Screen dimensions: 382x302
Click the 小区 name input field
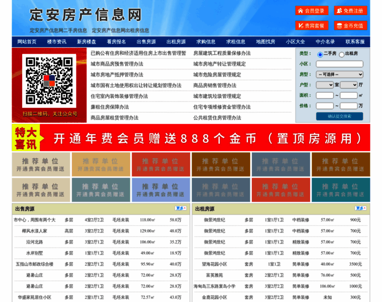[339, 64]
